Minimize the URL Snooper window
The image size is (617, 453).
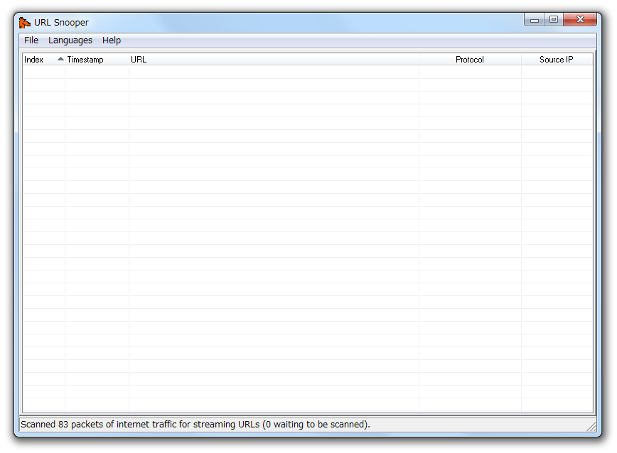point(535,20)
